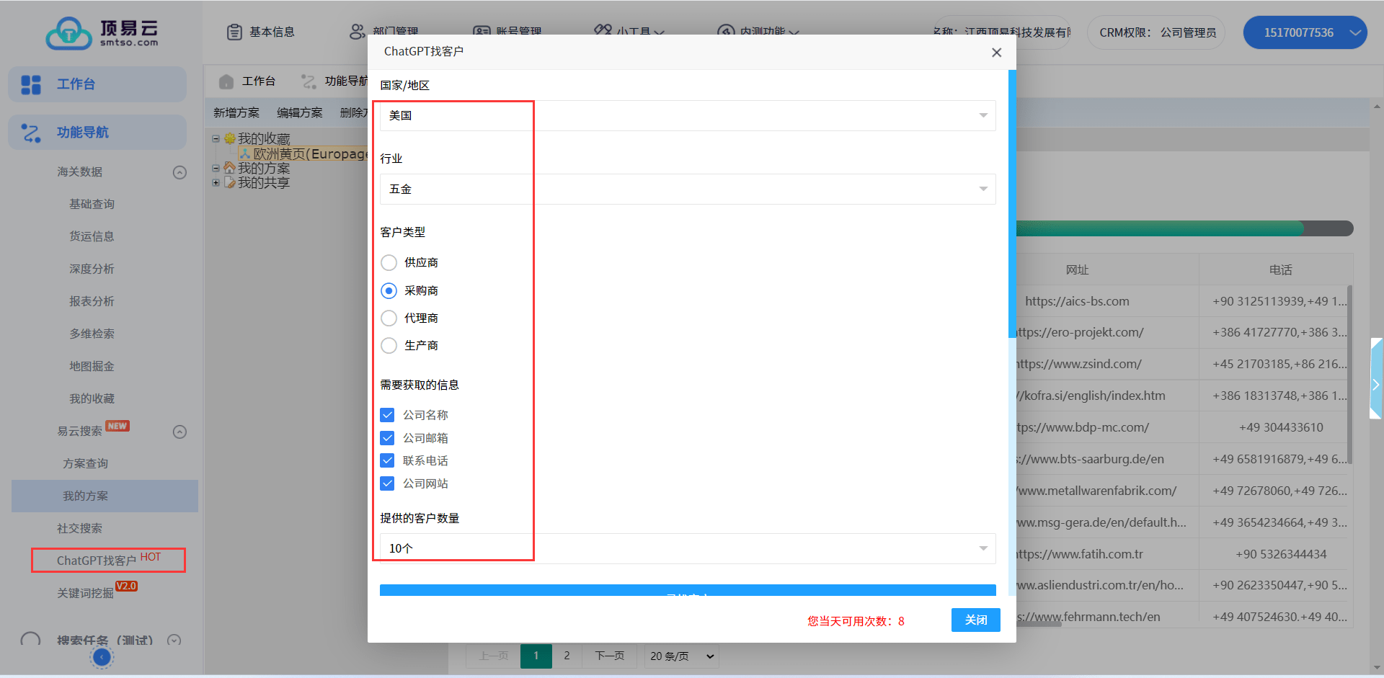Click the 基本信息 clipboard icon

point(234,32)
